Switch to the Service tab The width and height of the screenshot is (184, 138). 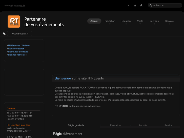168,125
